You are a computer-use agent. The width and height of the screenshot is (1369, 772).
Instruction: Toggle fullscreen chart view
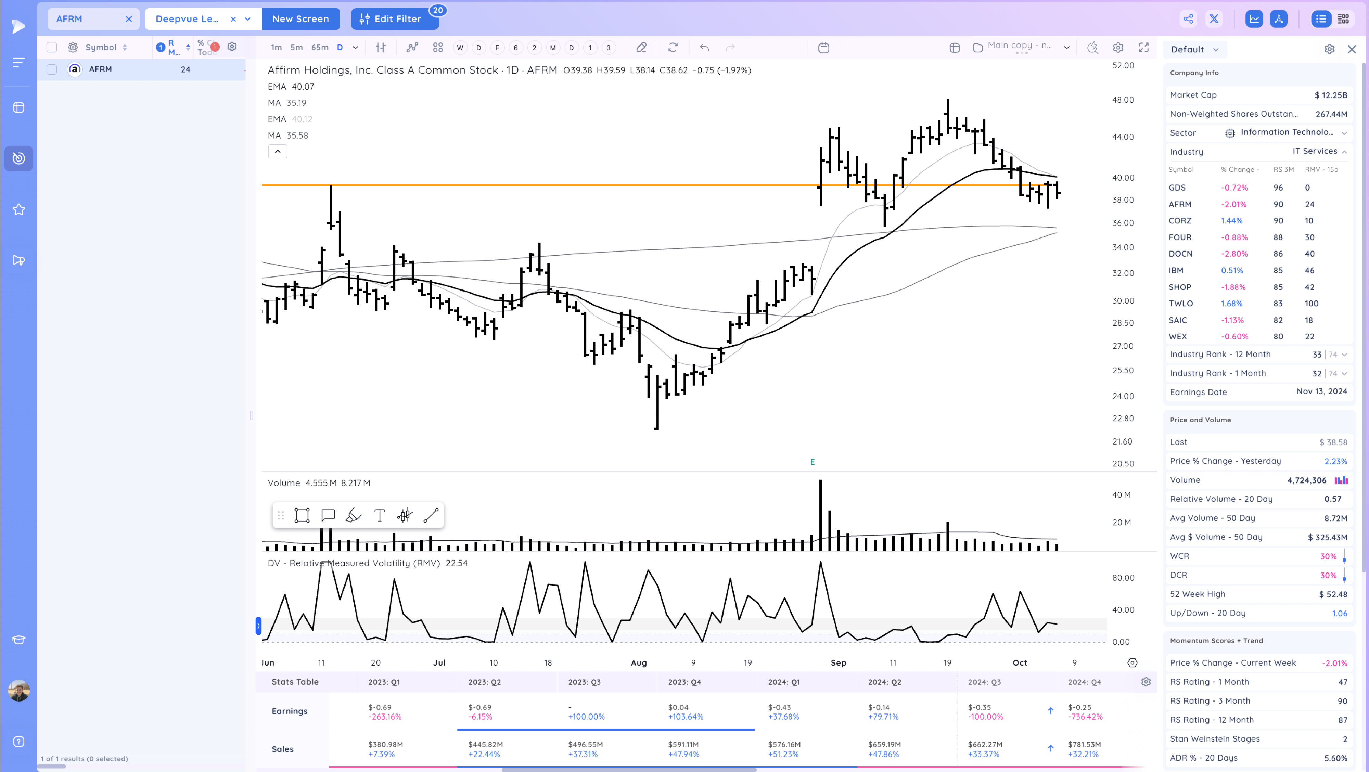coord(1144,48)
